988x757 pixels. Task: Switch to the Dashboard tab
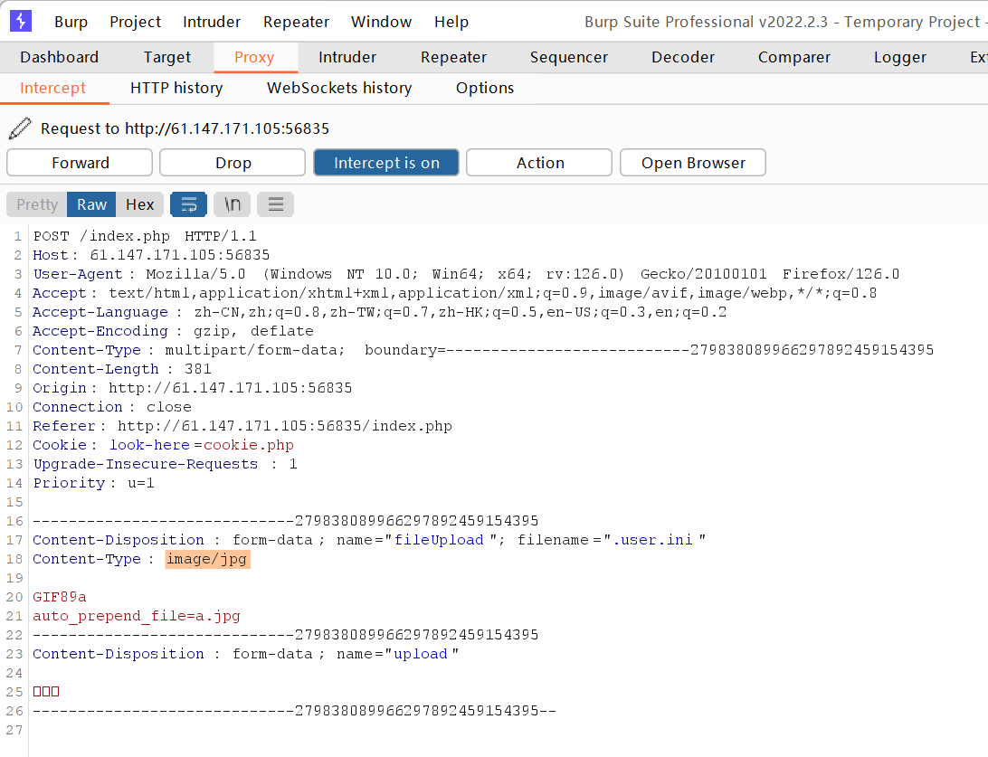coord(59,57)
